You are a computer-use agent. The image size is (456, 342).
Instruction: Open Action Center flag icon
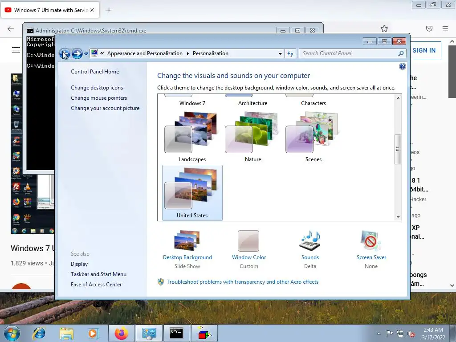[389, 334]
